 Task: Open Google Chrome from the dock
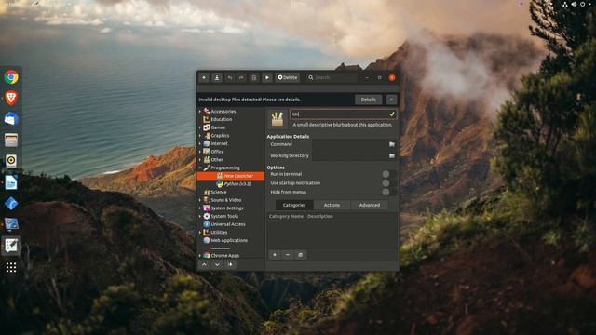click(11, 77)
